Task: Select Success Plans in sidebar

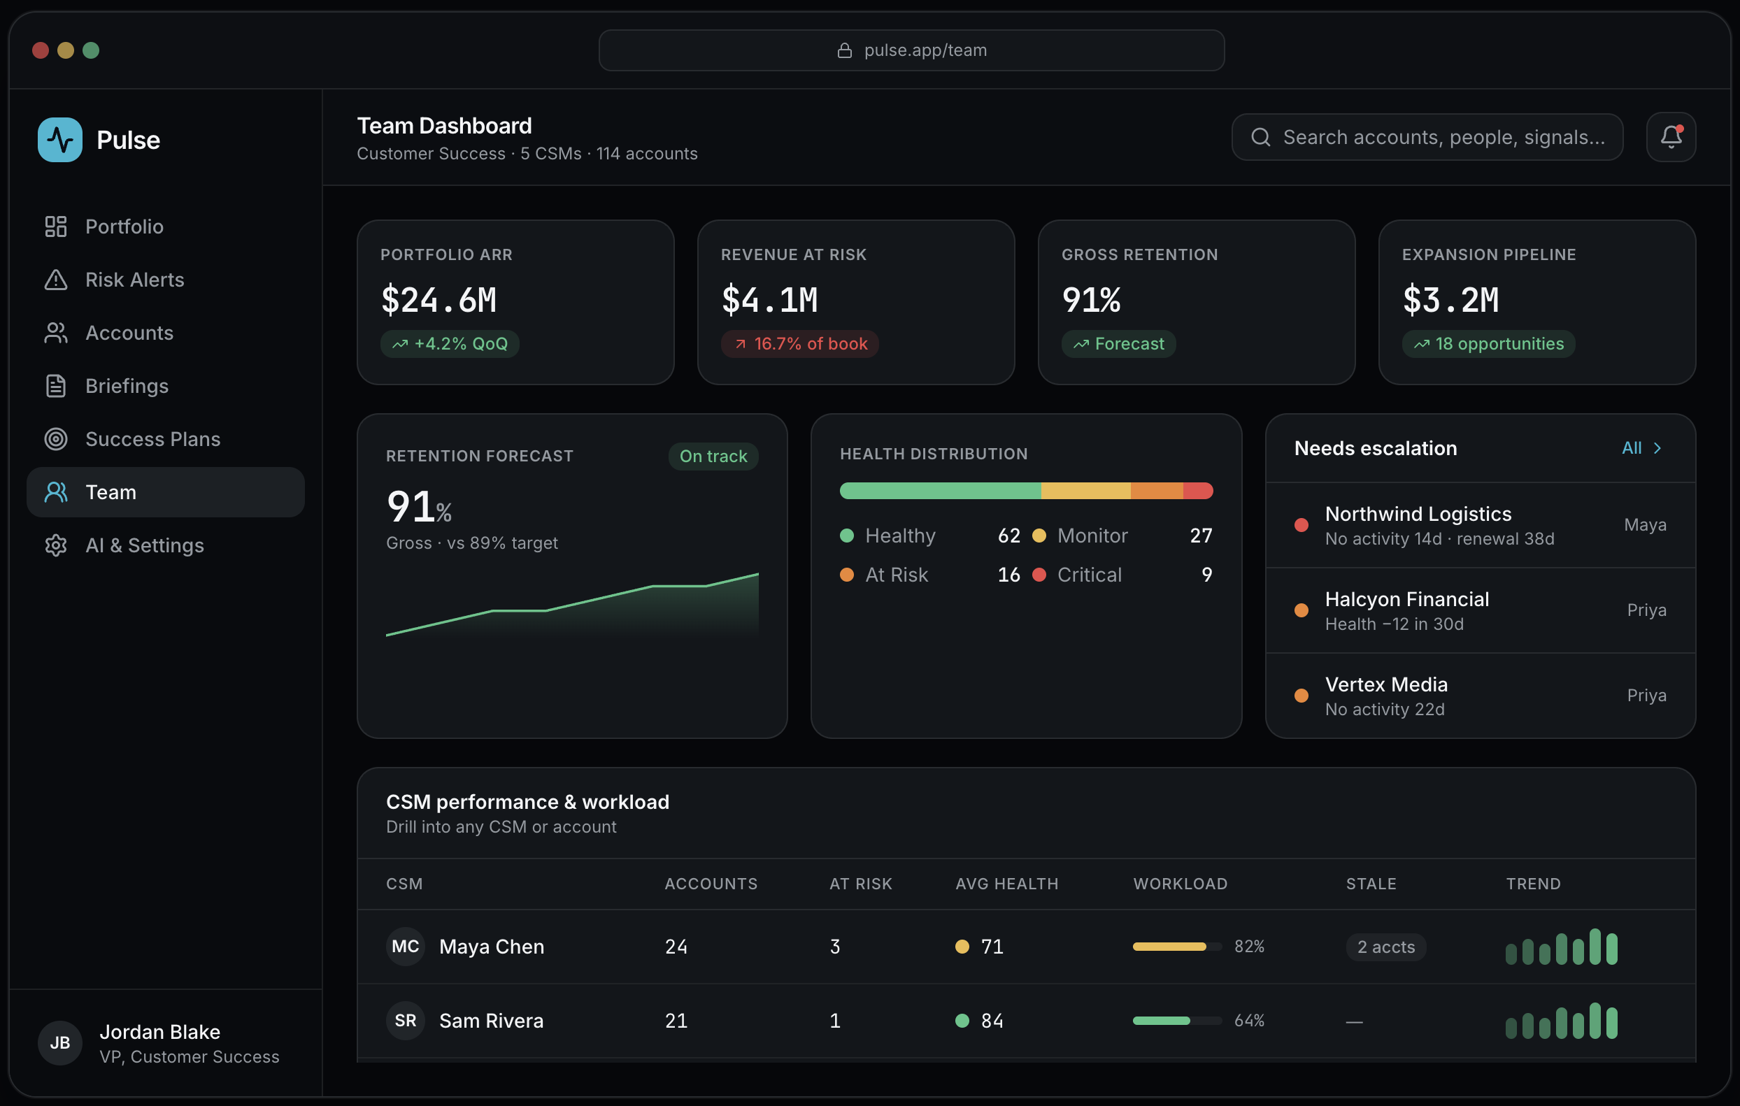Action: point(166,439)
